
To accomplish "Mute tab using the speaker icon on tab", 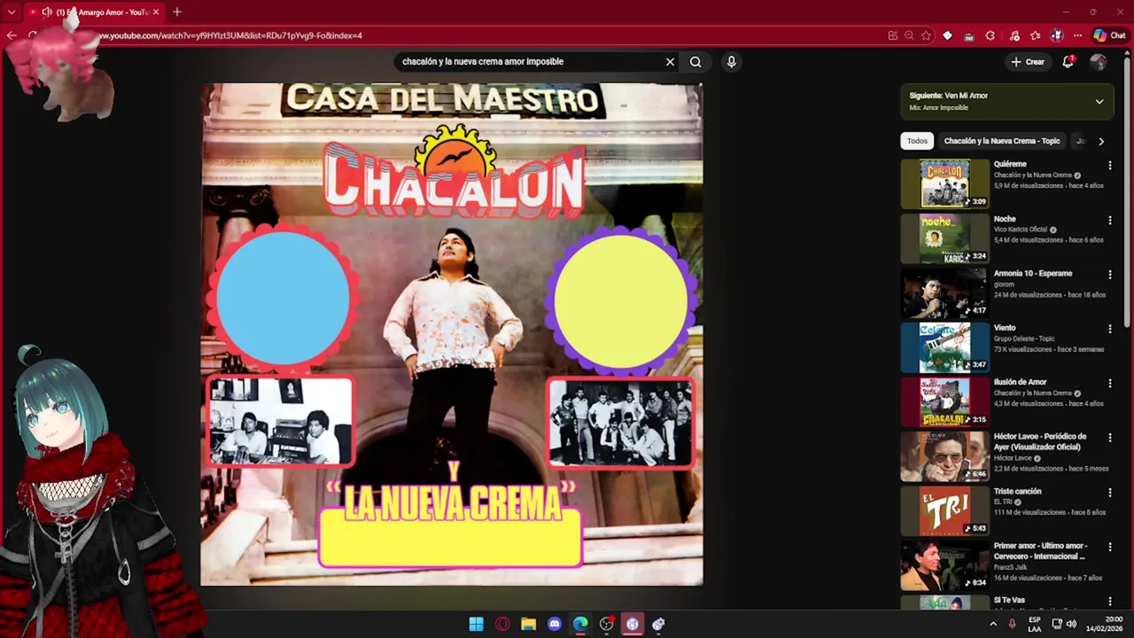I will [x=46, y=12].
